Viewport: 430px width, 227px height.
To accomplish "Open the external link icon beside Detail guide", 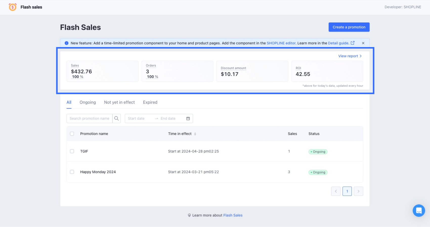I will [x=352, y=43].
